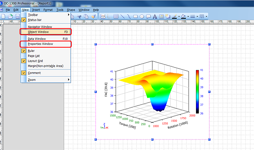Click the insert picture icon

pyautogui.click(x=161, y=16)
